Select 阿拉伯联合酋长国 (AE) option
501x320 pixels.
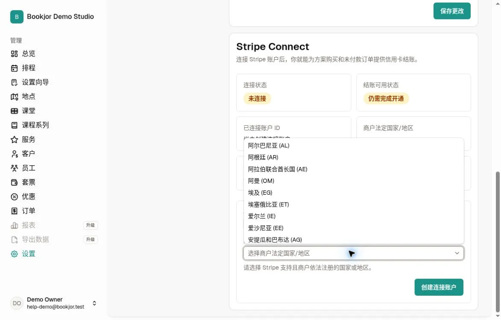[x=353, y=169]
